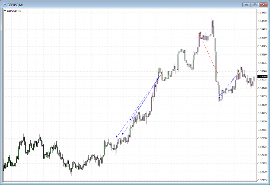Click the 1.53345 price label
This screenshot has height=185, width=270.
point(262,46)
